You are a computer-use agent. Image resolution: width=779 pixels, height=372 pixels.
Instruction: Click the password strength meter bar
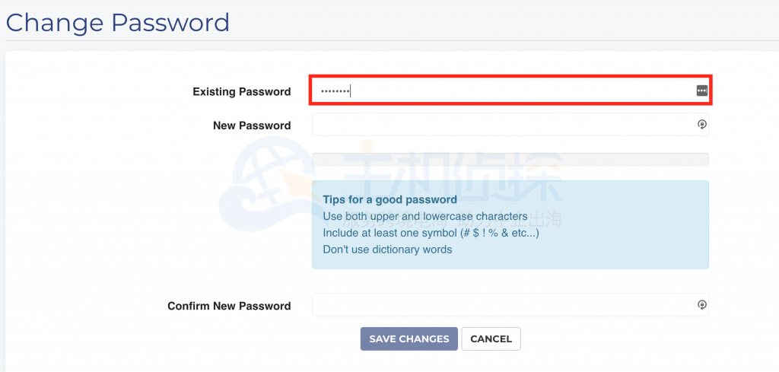click(510, 160)
